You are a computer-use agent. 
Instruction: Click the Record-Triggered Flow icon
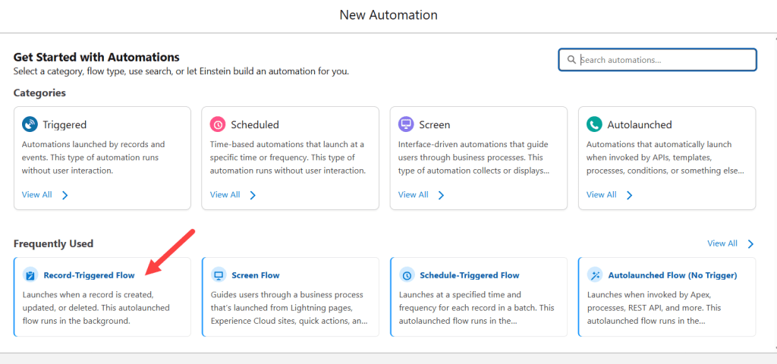coord(30,275)
